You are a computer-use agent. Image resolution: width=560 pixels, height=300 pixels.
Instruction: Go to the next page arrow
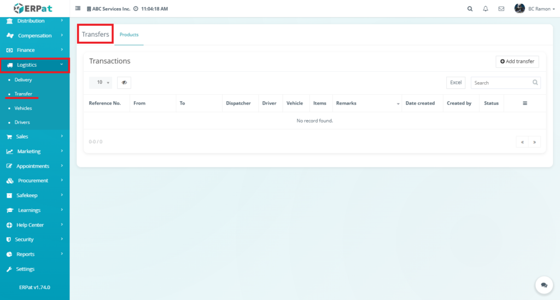(x=534, y=142)
